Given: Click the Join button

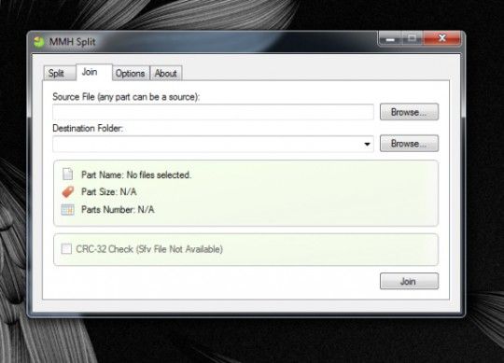Looking at the screenshot, I should point(409,281).
